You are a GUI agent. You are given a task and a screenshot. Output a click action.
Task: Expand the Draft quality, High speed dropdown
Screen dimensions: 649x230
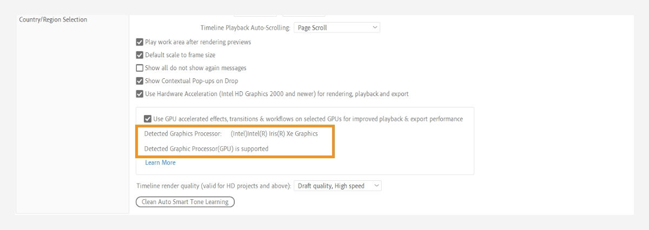click(337, 186)
